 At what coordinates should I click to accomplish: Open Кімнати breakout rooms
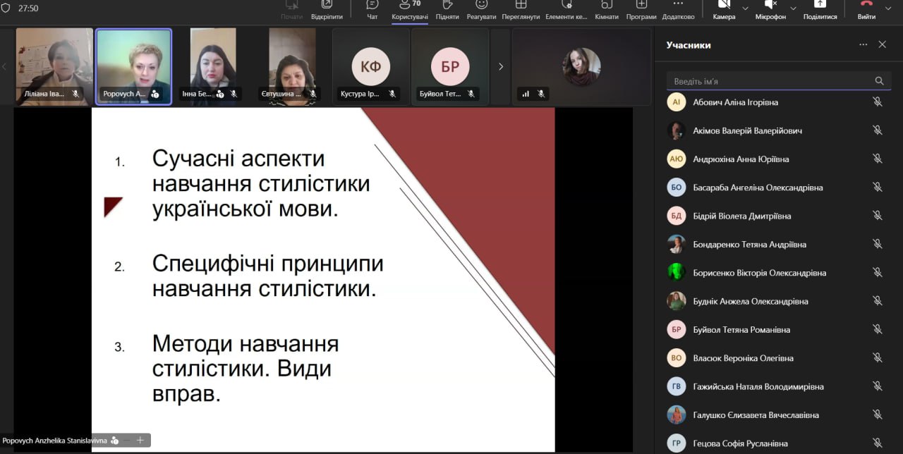pos(607,9)
